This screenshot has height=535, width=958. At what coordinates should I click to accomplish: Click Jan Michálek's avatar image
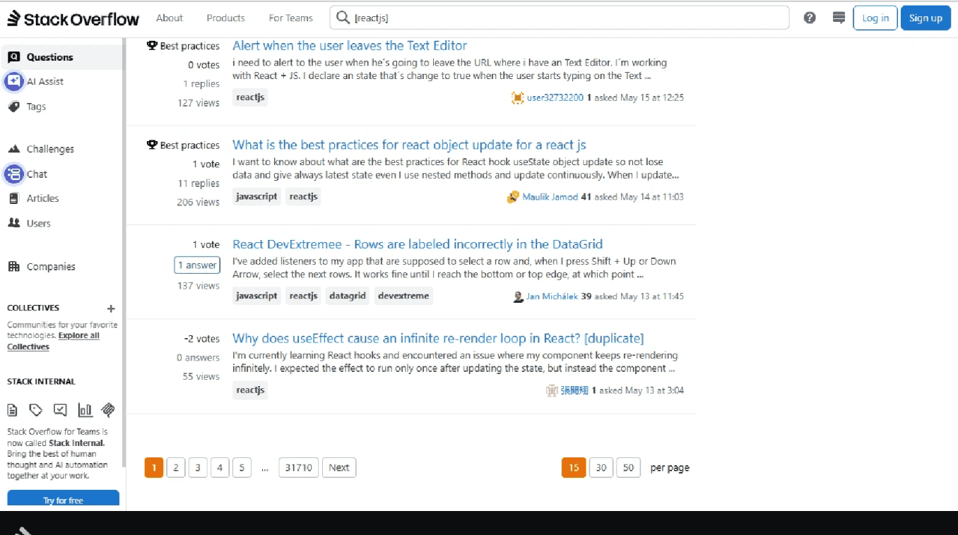pos(518,296)
